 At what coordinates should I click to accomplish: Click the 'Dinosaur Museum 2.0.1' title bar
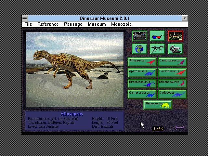(x=105, y=18)
